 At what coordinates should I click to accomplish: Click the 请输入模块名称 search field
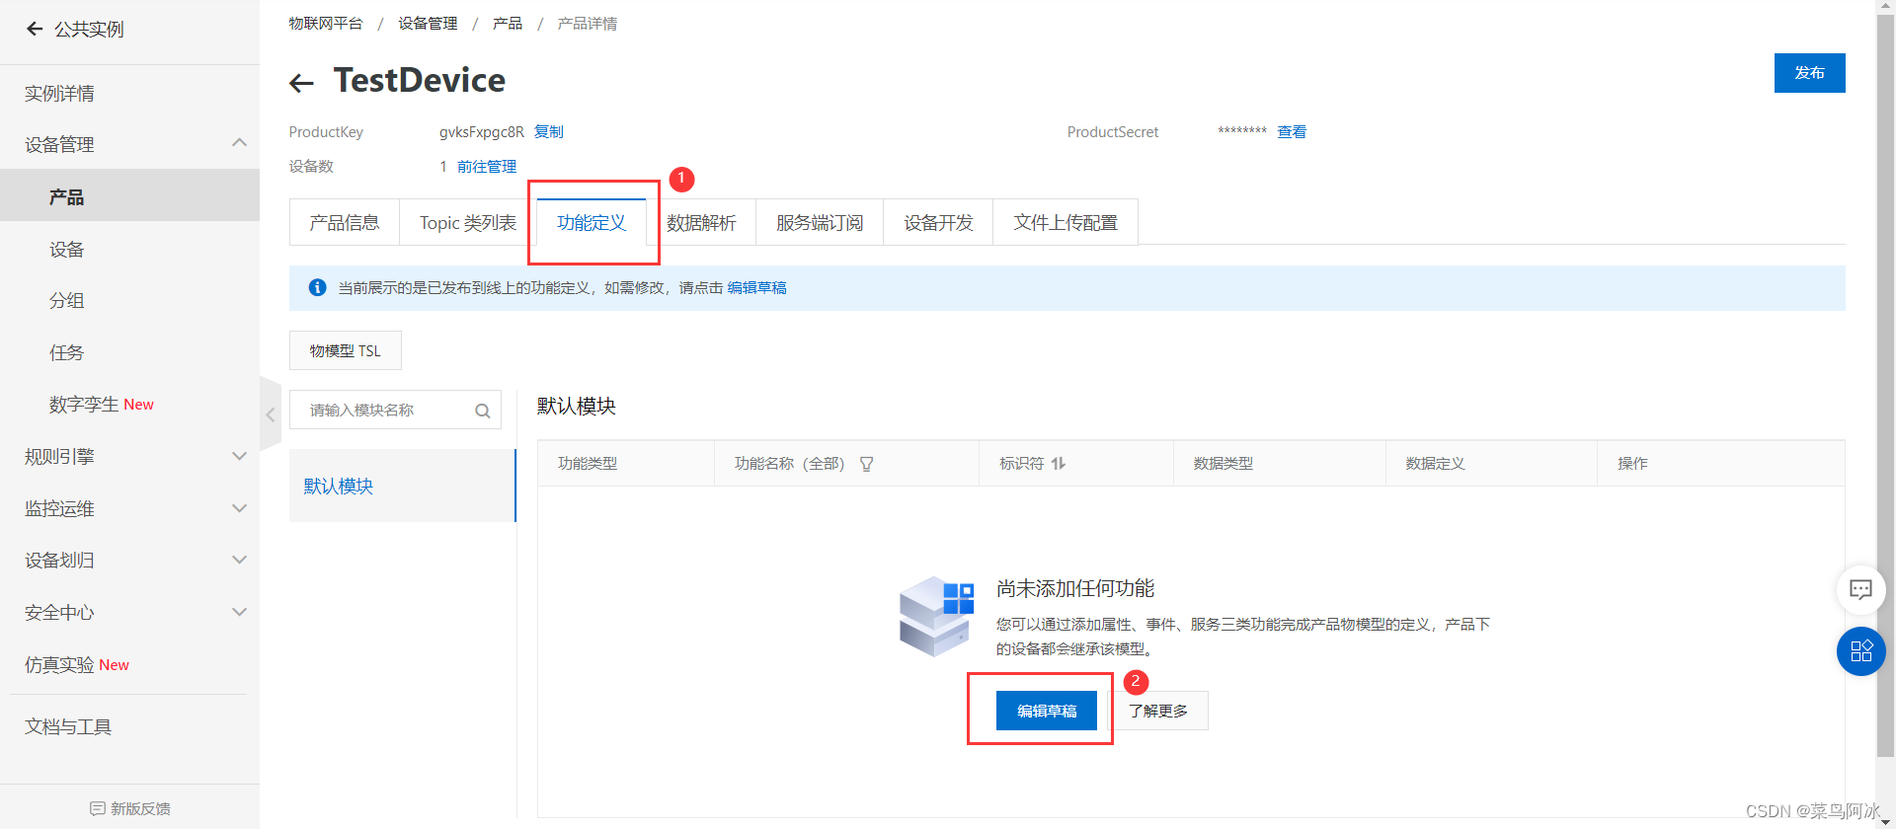click(395, 410)
